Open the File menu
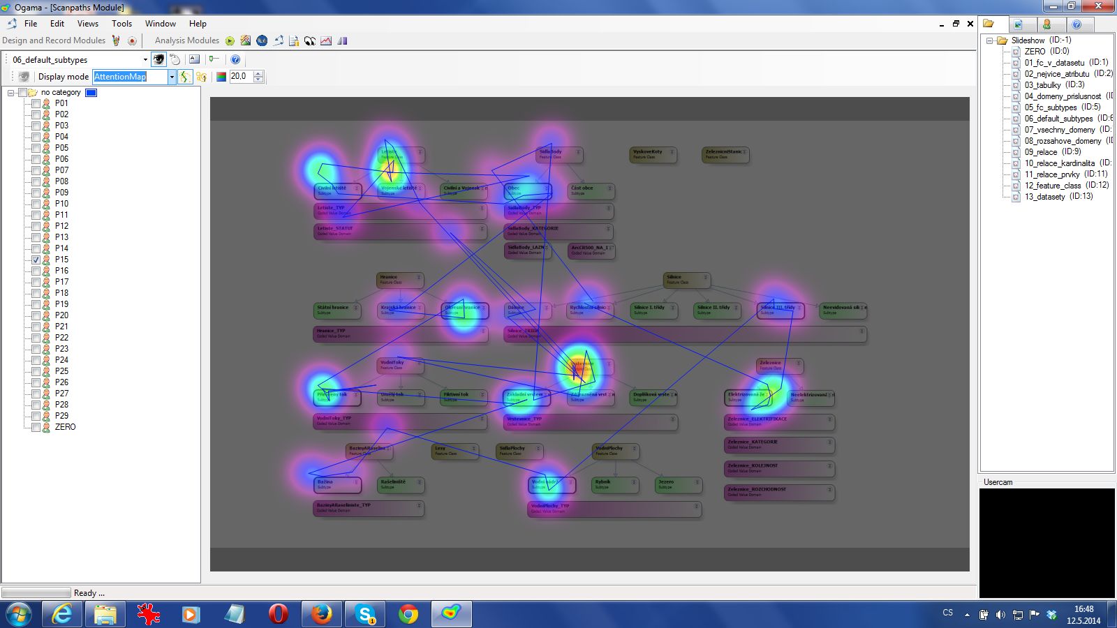1117x628 pixels. [x=31, y=23]
